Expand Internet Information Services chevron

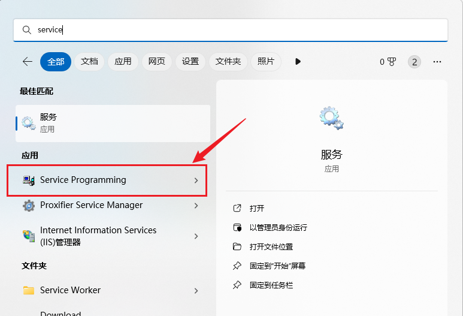pos(196,236)
